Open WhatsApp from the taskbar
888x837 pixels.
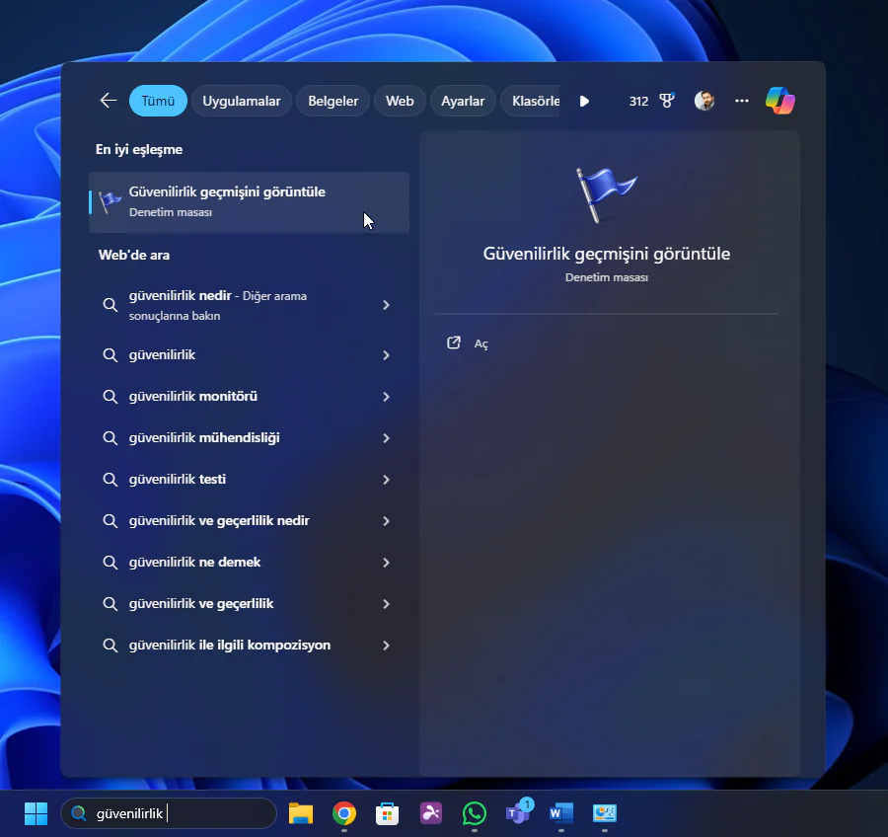click(474, 812)
